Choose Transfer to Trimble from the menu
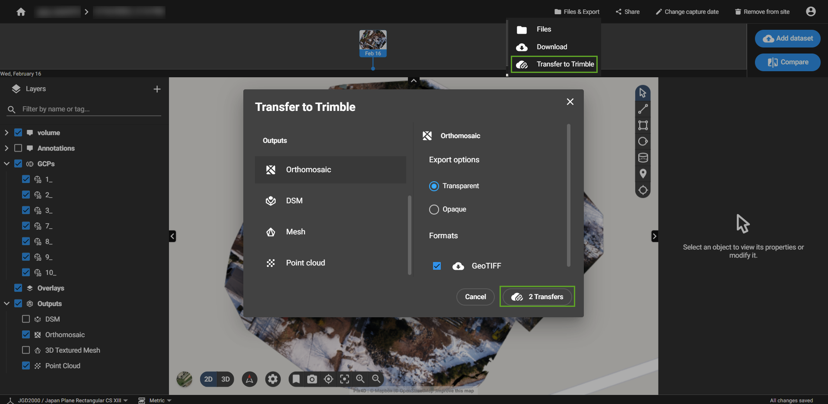Image resolution: width=828 pixels, height=404 pixels. 565,64
